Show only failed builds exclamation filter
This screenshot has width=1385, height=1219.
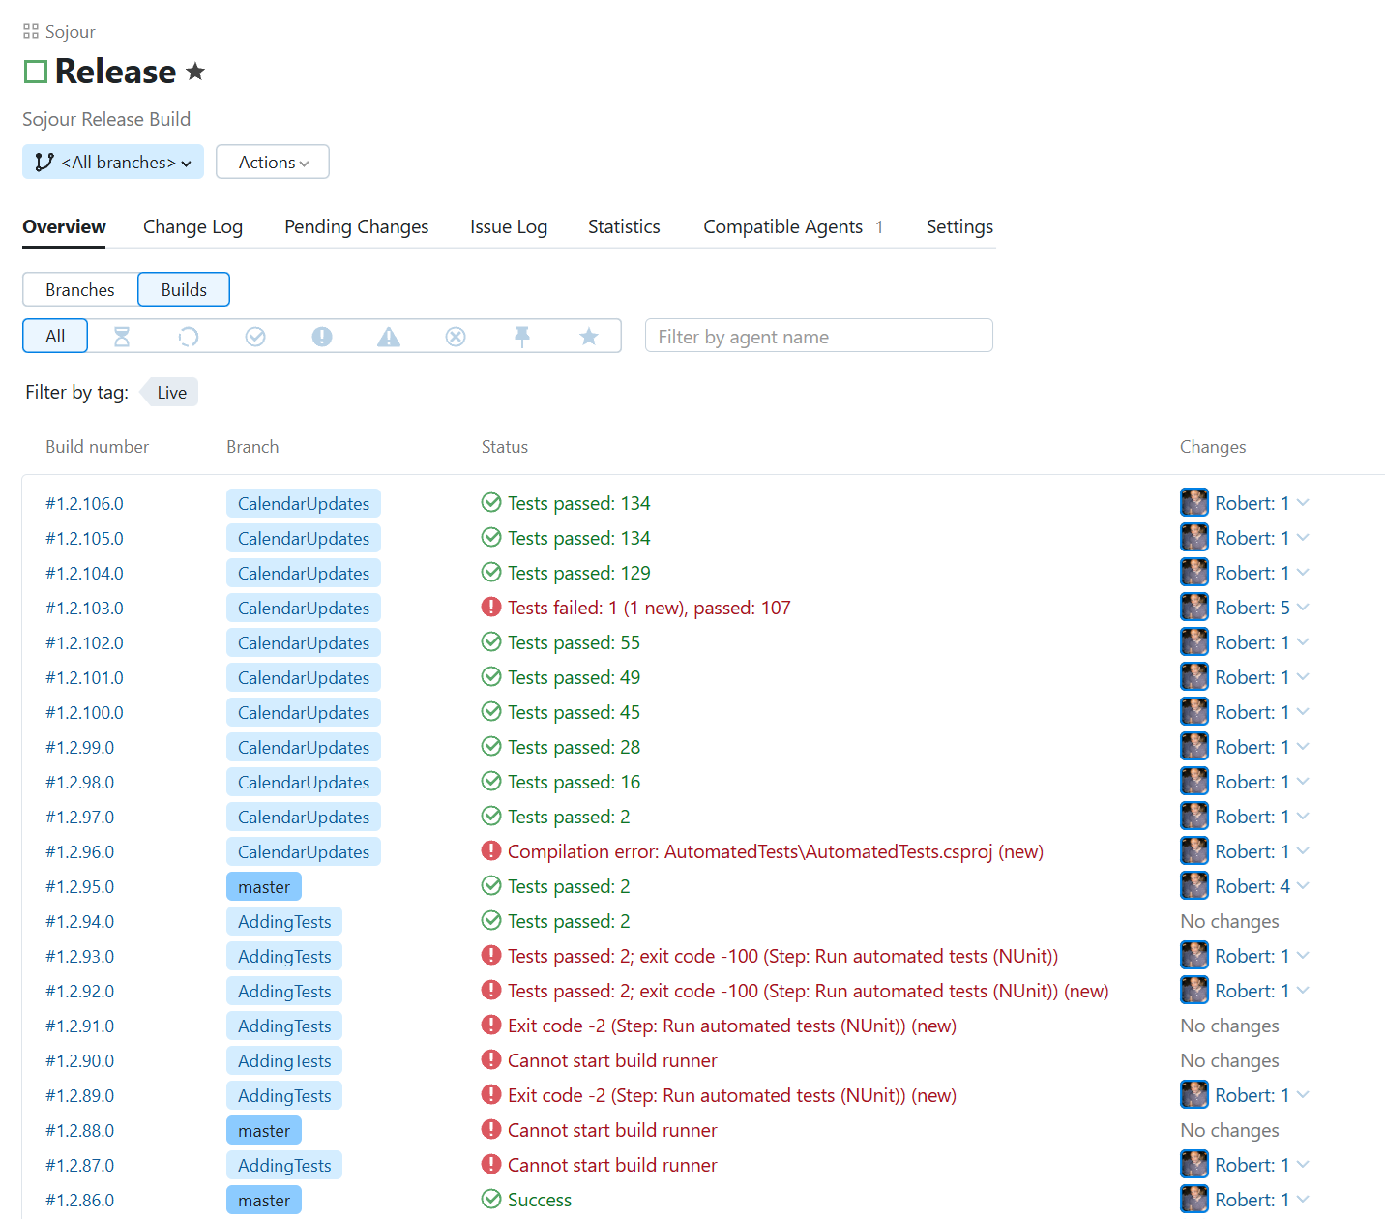[322, 337]
